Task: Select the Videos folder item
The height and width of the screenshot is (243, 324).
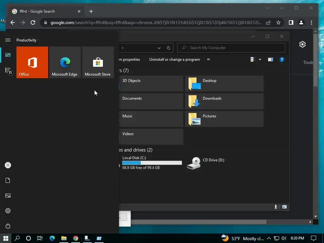Action: pyautogui.click(x=151, y=137)
